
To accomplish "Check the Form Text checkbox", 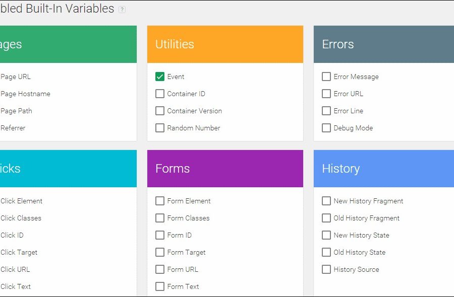I will [x=160, y=286].
